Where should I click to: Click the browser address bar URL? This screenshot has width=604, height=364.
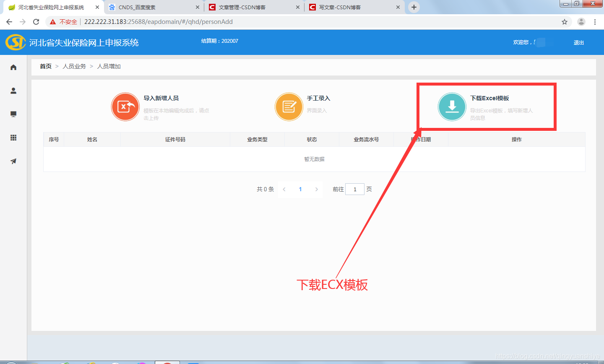(x=159, y=22)
